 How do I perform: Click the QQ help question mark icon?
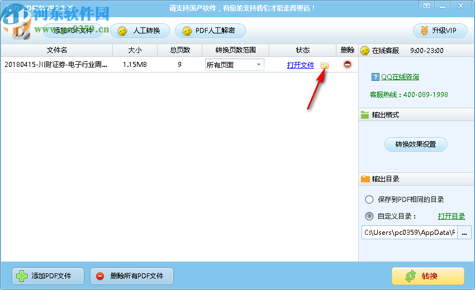click(x=376, y=77)
